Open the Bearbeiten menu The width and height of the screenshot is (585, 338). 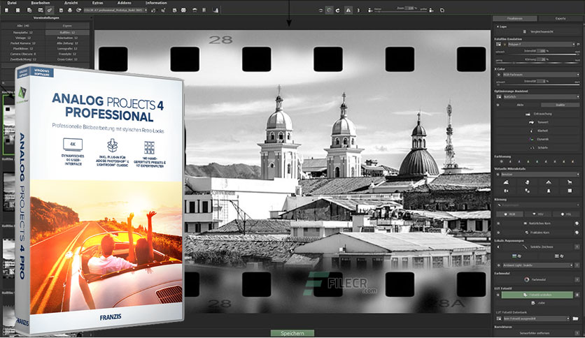point(41,3)
